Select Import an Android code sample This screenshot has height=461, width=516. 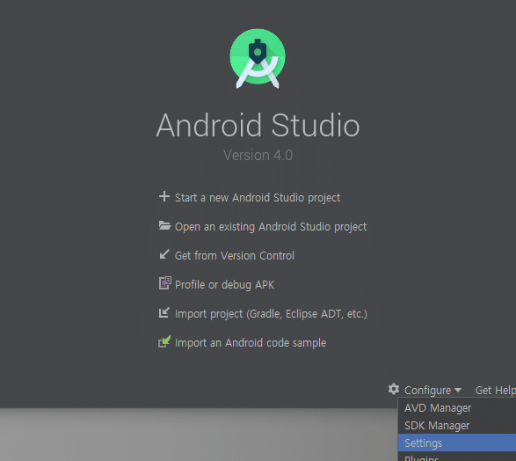pyautogui.click(x=251, y=343)
